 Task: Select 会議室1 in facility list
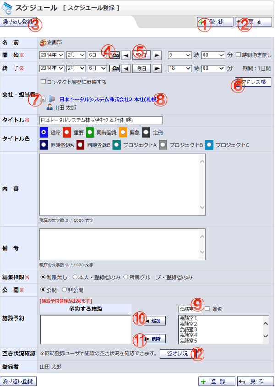pos(188,318)
